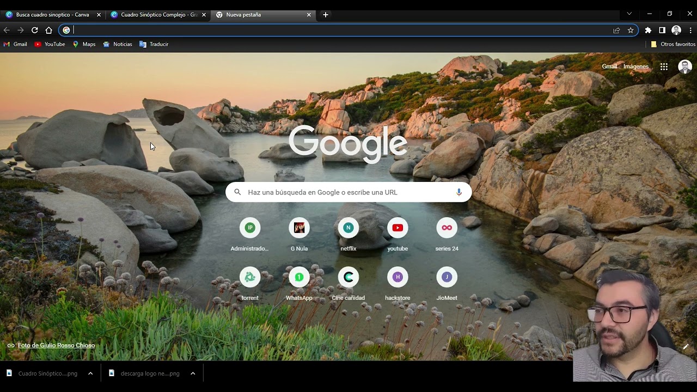Toggle the browser side panel
Image resolution: width=697 pixels, height=392 pixels.
pyautogui.click(x=662, y=30)
